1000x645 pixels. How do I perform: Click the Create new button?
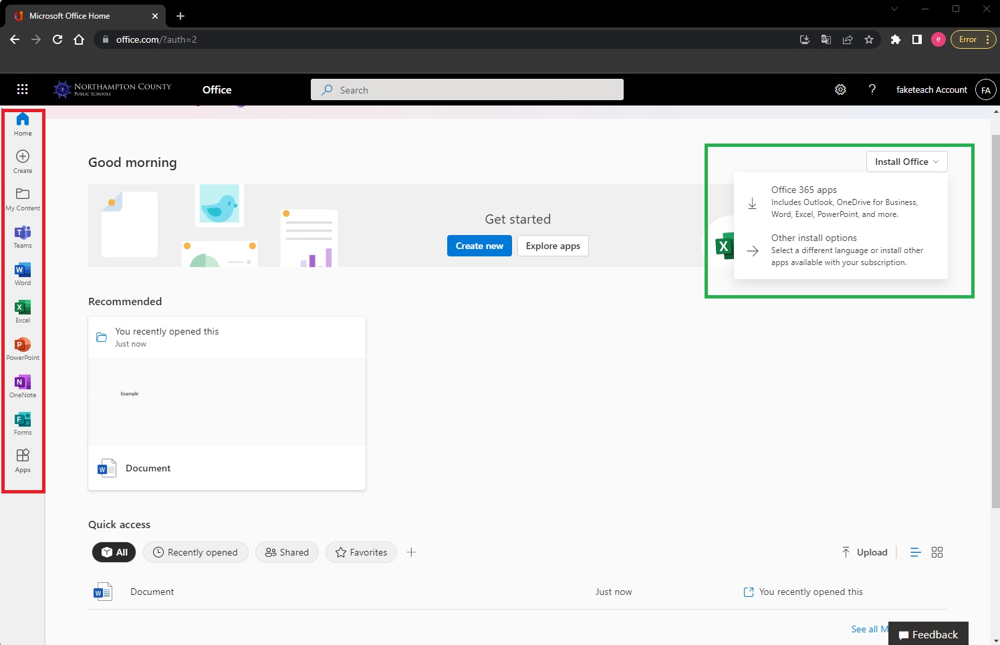click(479, 246)
